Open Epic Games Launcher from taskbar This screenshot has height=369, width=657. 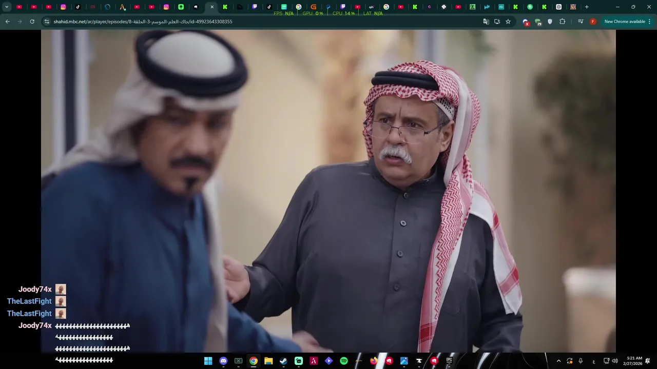coord(449,361)
